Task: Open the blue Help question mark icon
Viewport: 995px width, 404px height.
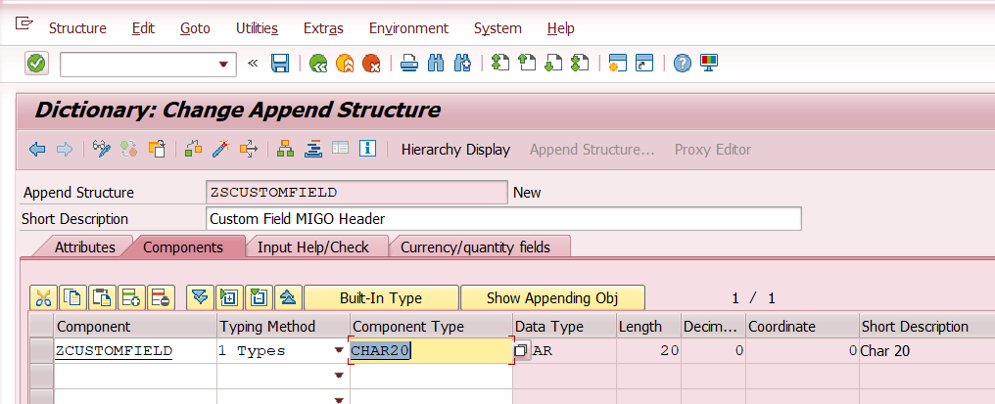Action: click(x=683, y=63)
